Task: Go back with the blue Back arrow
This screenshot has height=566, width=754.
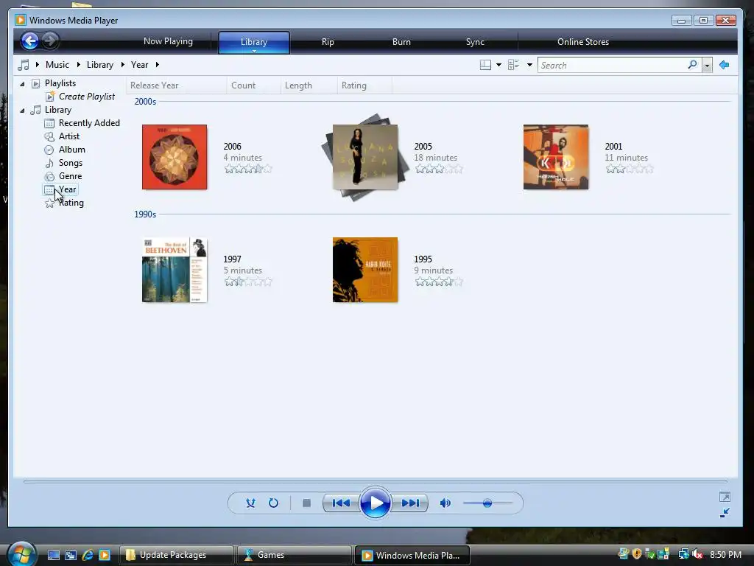Action: click(29, 41)
